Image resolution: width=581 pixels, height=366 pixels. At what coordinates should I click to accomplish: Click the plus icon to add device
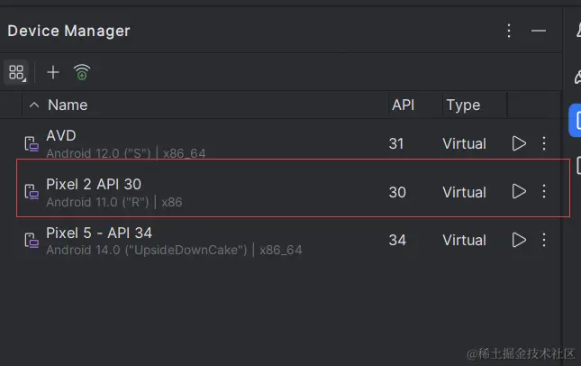53,72
